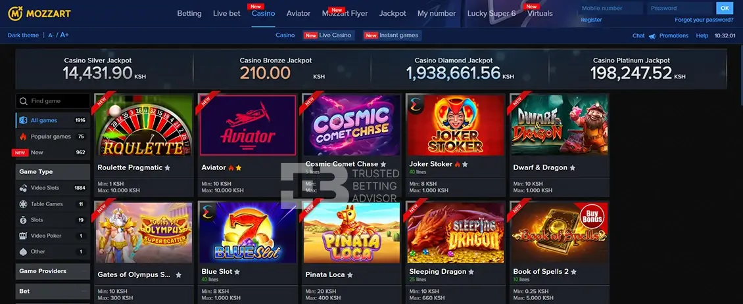Viewport: 743px width, 304px height.
Task: Click the Register link
Action: pyautogui.click(x=591, y=20)
